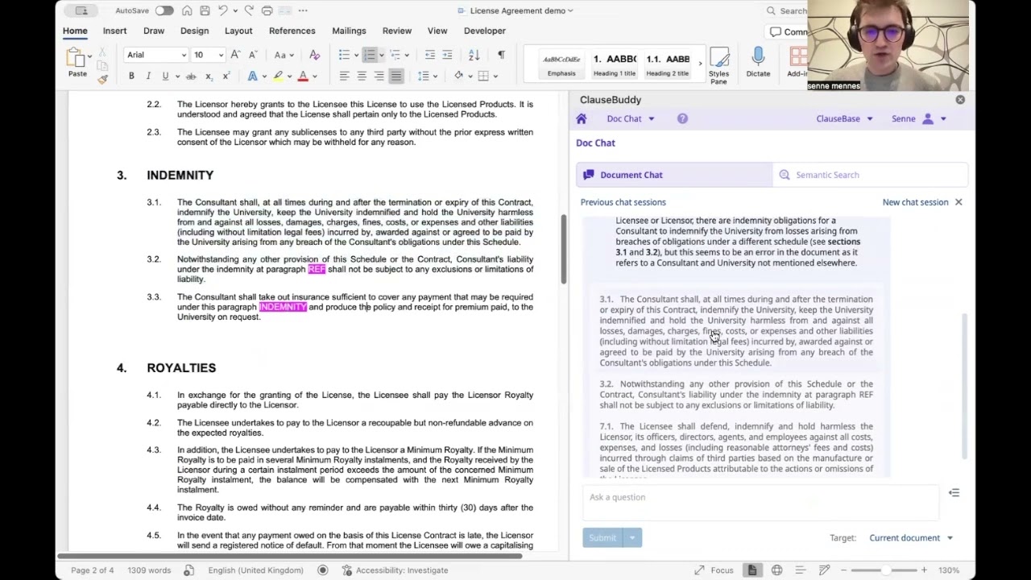Toggle italic formatting

pos(148,76)
